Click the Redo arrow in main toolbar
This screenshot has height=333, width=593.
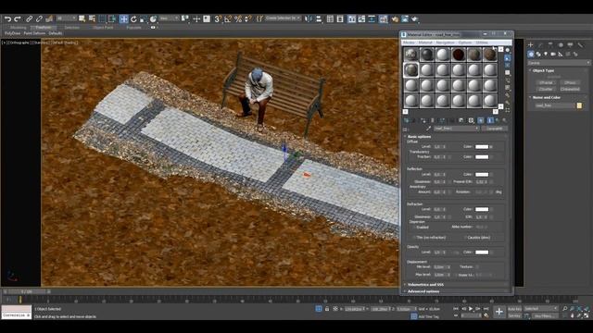[x=18, y=18]
